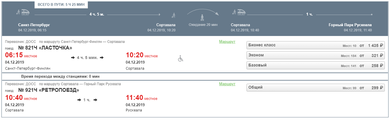
Task: Click departure time 06:15 местное
Action: click(21, 55)
